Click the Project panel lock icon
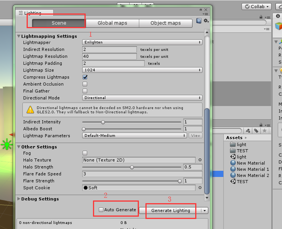282x229 pixels. (x=261, y=125)
